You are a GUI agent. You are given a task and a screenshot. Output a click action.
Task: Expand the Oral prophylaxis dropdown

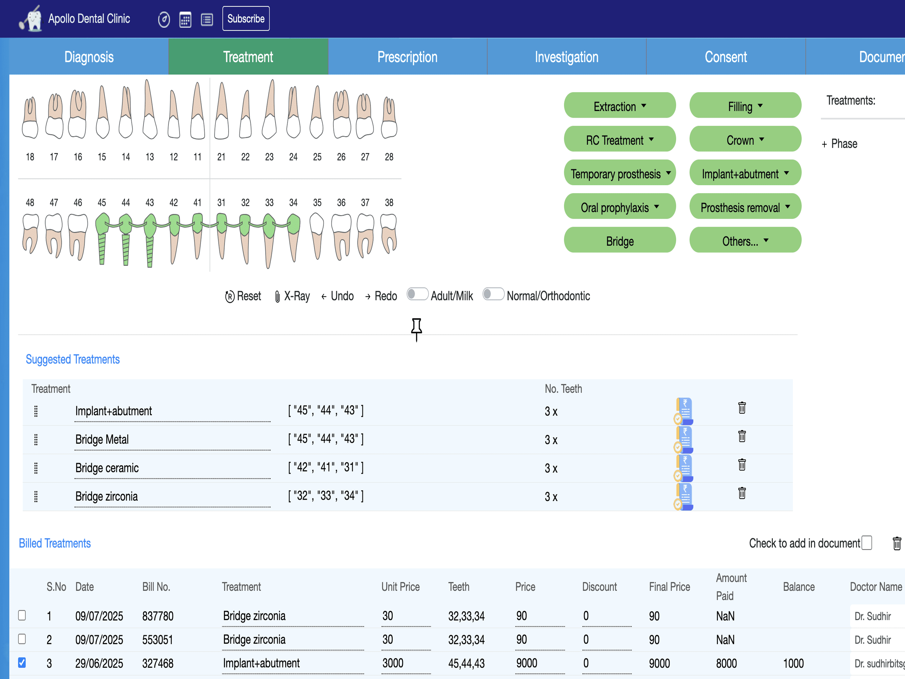(x=620, y=207)
